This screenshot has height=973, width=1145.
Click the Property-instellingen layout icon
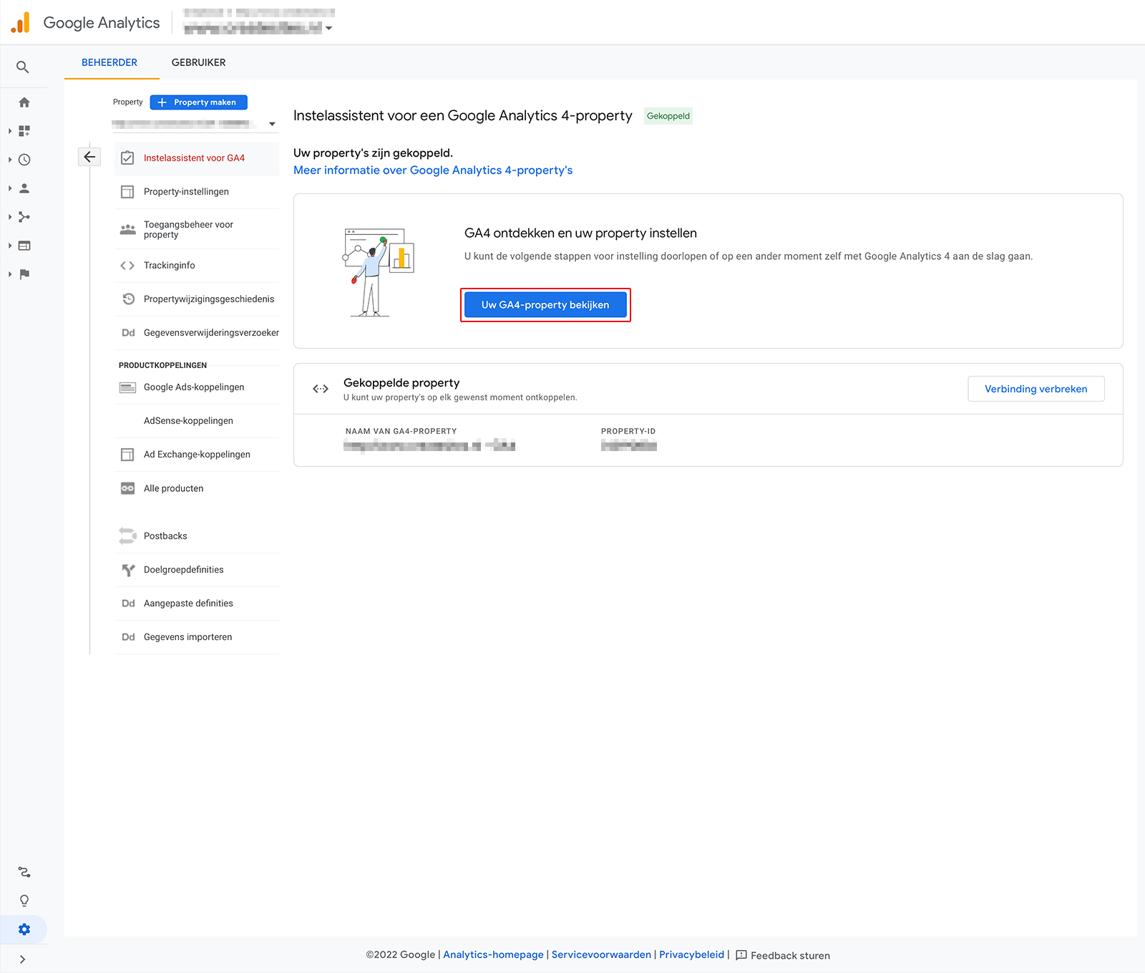click(x=127, y=192)
